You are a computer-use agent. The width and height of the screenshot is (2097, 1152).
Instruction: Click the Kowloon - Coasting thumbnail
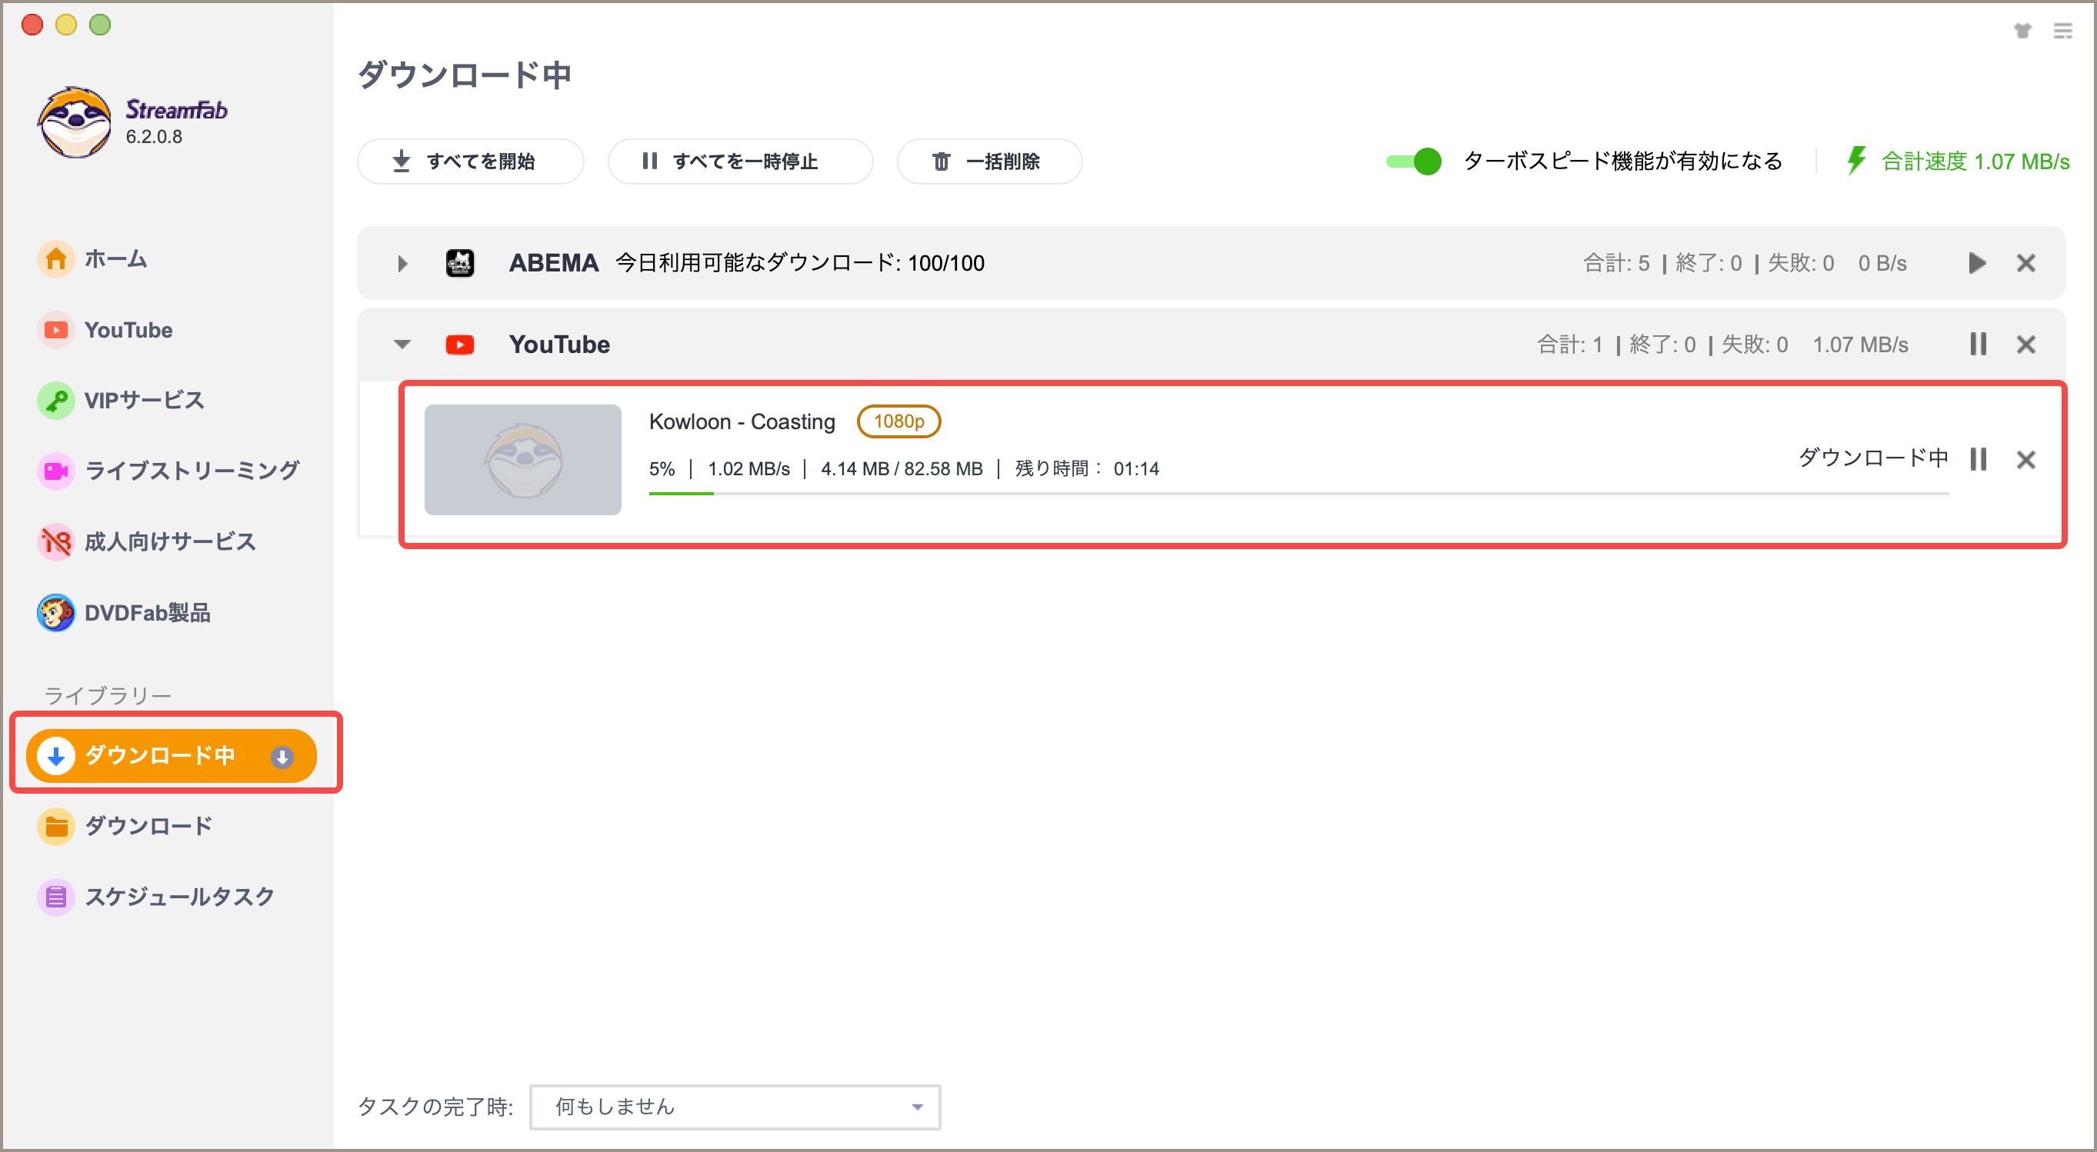point(522,460)
